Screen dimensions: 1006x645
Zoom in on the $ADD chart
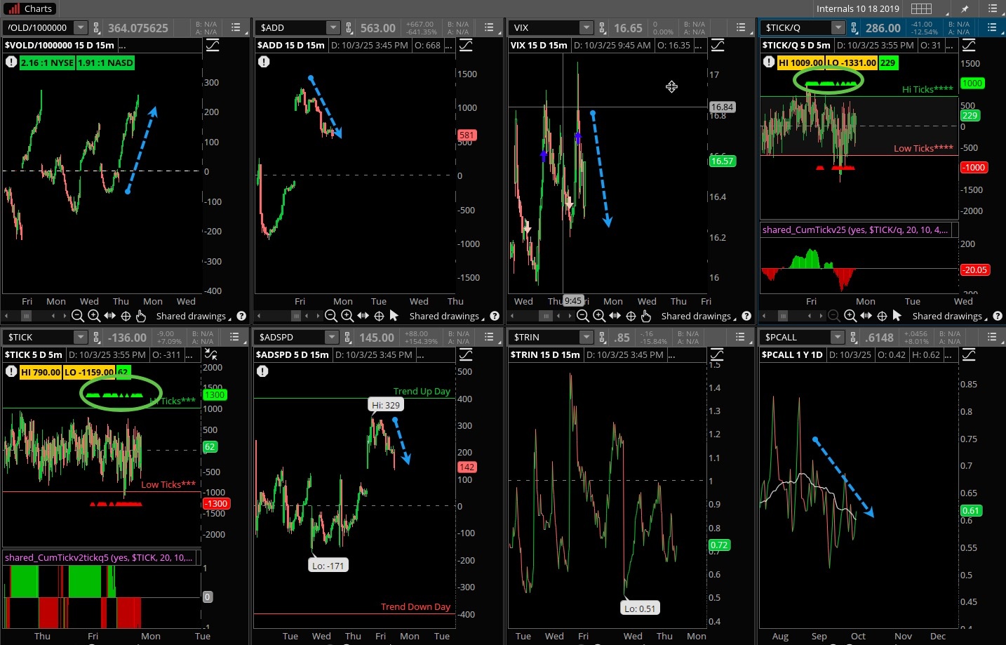pos(347,316)
